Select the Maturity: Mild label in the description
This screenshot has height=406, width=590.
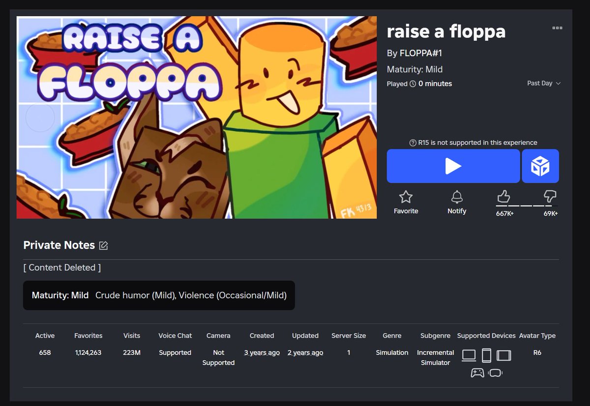[60, 295]
